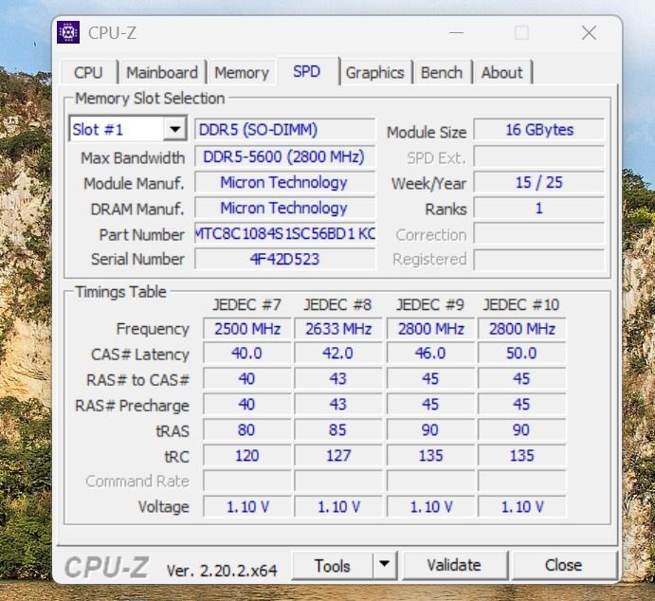Click the JEDEC #9 column header
Viewport: 655px width, 601px height.
[x=430, y=305]
